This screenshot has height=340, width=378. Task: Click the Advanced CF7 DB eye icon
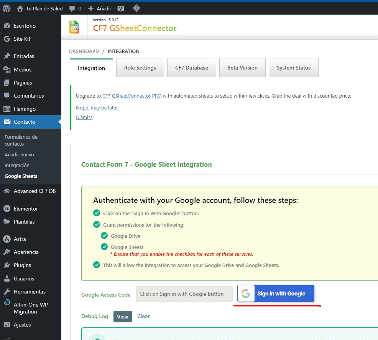click(7, 191)
